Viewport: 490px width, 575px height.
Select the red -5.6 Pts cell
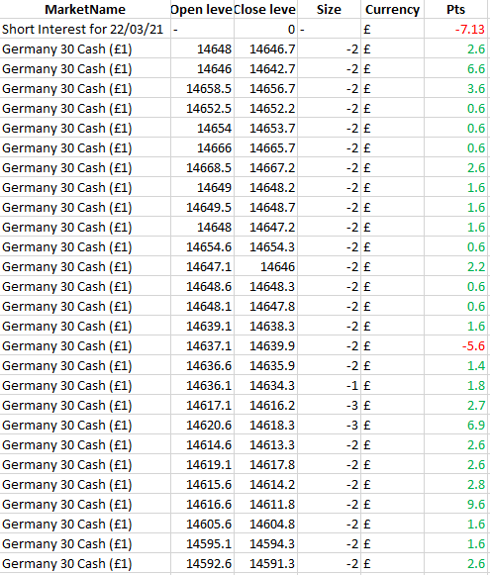tap(456, 345)
